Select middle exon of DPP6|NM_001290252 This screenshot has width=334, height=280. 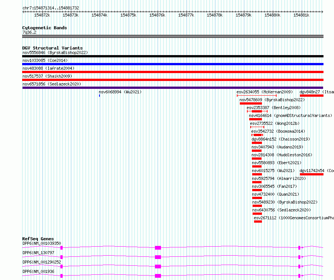coord(158,267)
